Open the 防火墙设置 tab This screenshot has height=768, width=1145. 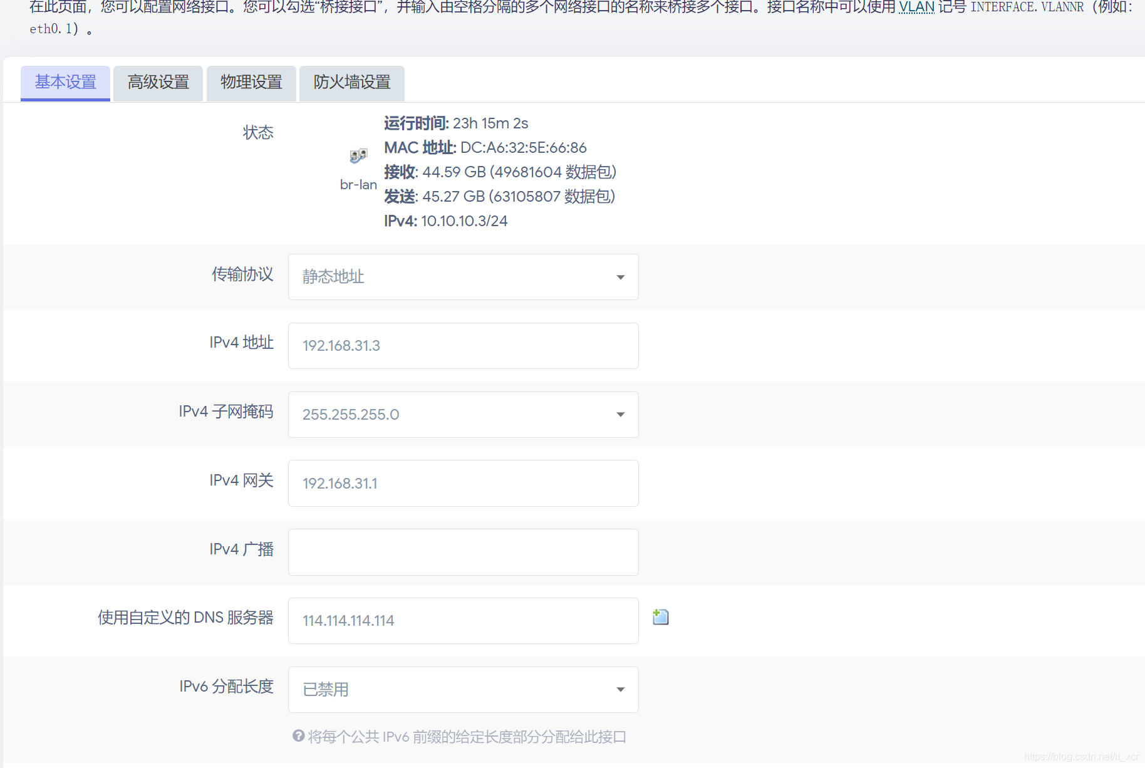[352, 83]
